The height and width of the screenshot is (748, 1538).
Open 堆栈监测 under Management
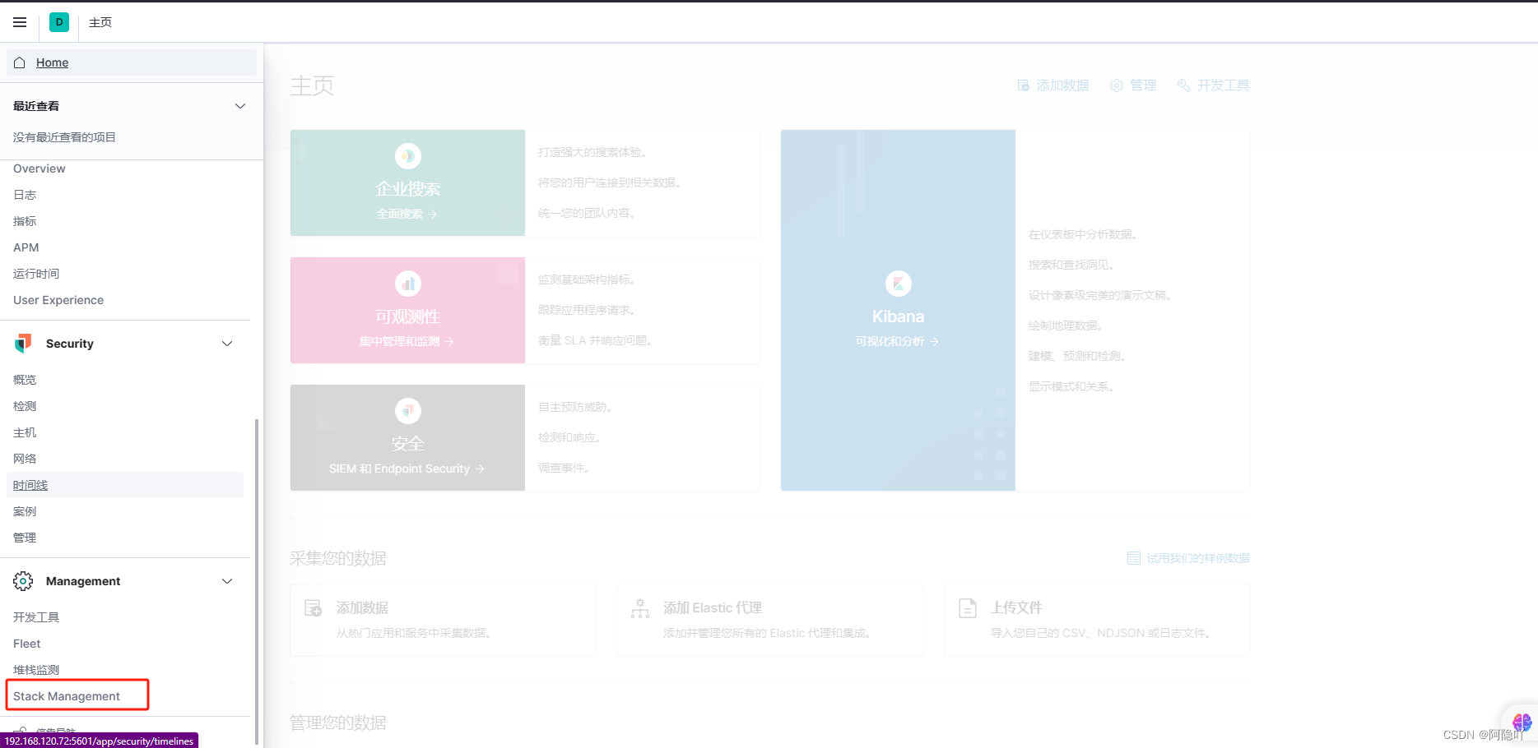(36, 670)
